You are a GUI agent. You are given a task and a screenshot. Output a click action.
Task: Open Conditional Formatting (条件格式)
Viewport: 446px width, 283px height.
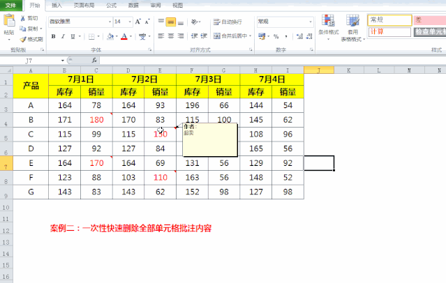click(329, 28)
